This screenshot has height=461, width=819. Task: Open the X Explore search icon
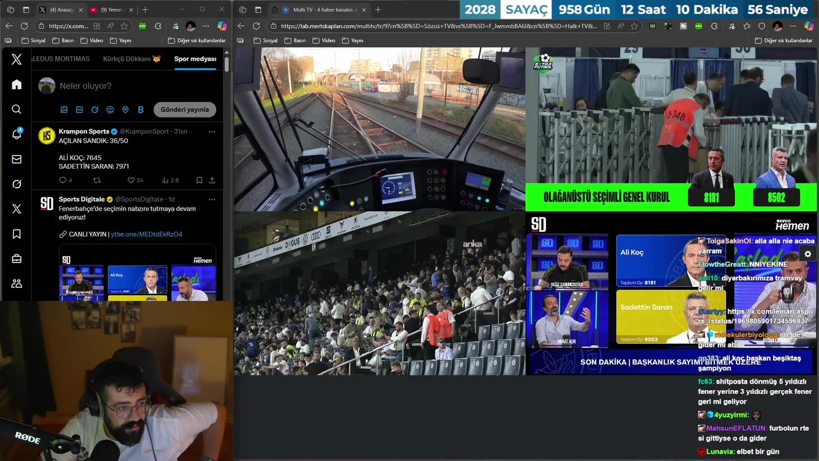(17, 109)
